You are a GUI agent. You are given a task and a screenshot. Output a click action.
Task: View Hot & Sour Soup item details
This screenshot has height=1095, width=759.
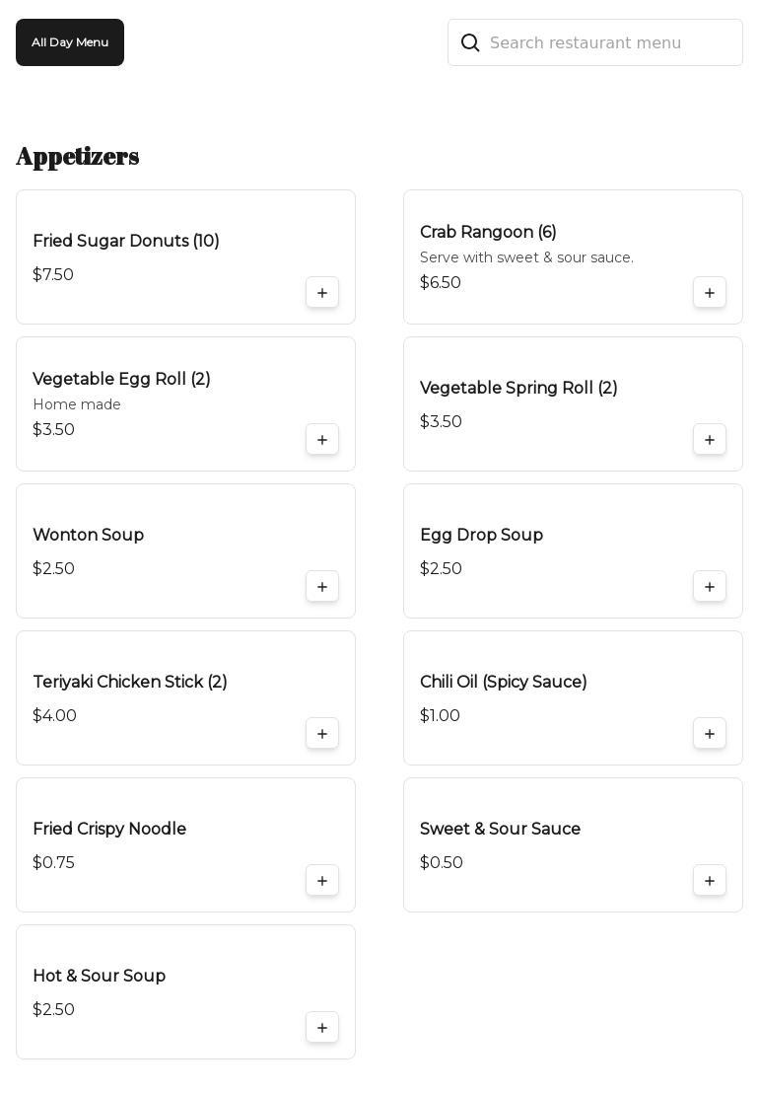click(99, 977)
